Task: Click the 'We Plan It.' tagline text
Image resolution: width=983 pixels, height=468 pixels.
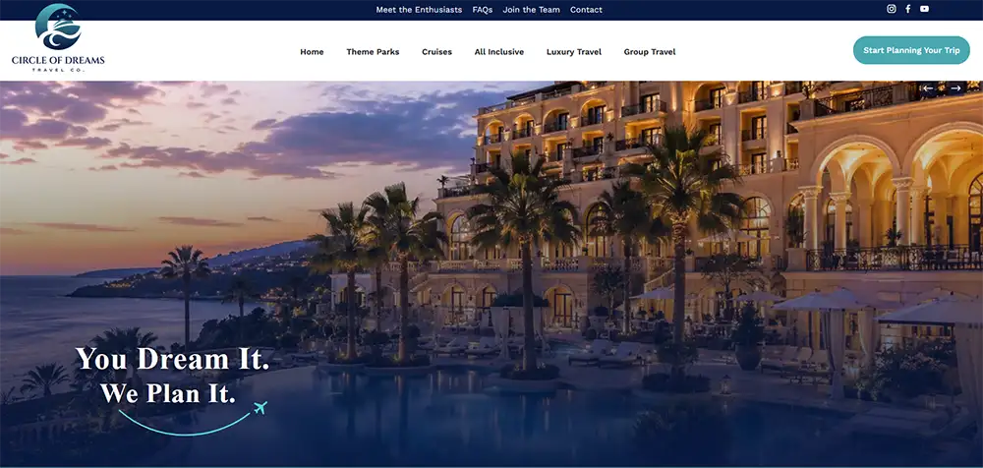Action: (x=168, y=392)
